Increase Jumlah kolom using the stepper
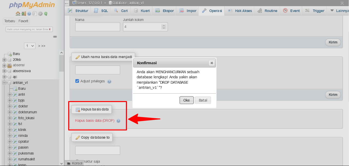The width and height of the screenshot is (349, 166). 164,25
